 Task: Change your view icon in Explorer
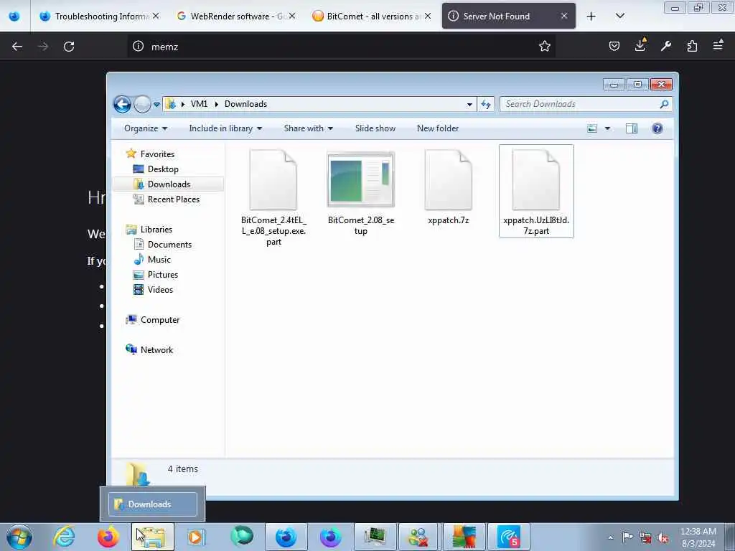click(x=592, y=128)
